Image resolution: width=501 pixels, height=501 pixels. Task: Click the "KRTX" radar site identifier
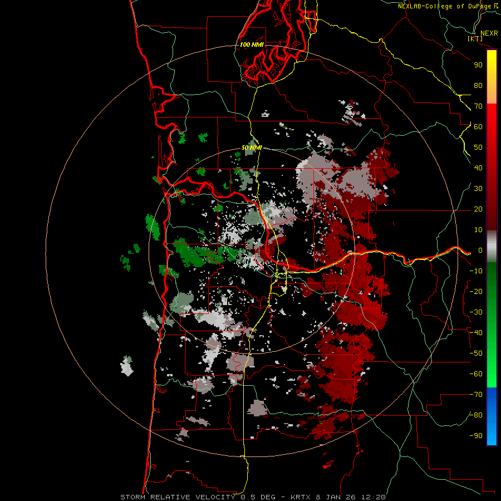tap(301, 497)
